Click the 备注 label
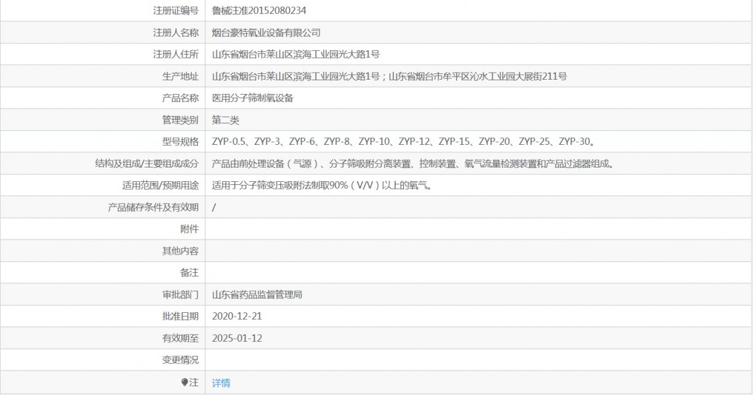The image size is (754, 395). point(190,273)
